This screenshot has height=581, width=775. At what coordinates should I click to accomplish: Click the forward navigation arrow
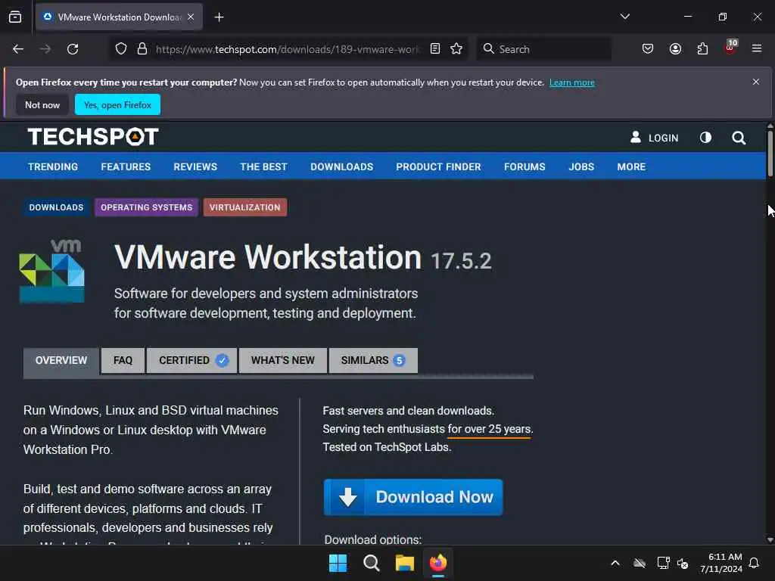coord(45,49)
